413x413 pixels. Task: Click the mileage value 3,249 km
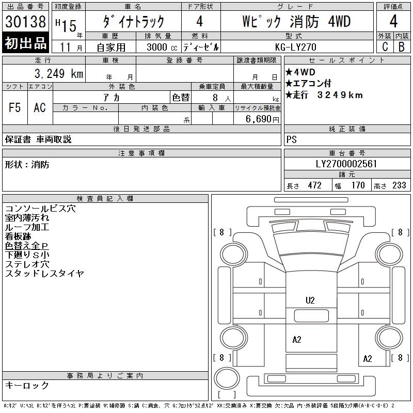tap(59, 73)
